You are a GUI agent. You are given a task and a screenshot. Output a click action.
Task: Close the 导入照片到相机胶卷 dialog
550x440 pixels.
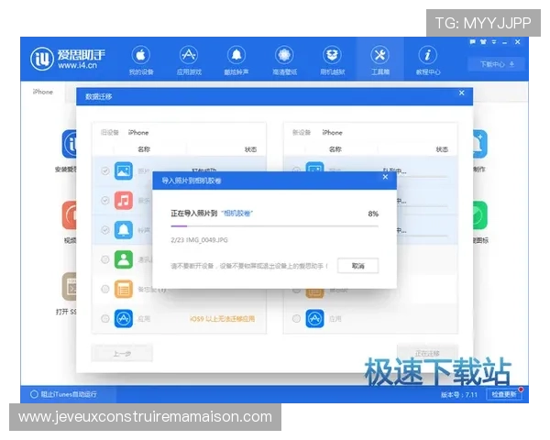[x=385, y=177]
